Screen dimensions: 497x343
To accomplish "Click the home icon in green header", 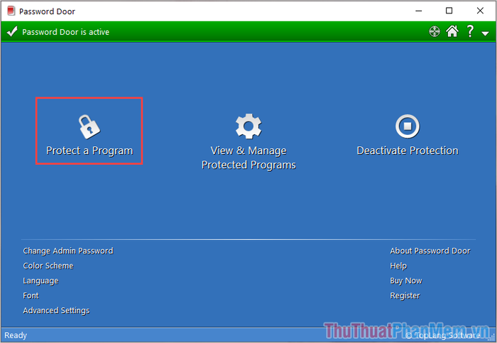I will point(452,31).
